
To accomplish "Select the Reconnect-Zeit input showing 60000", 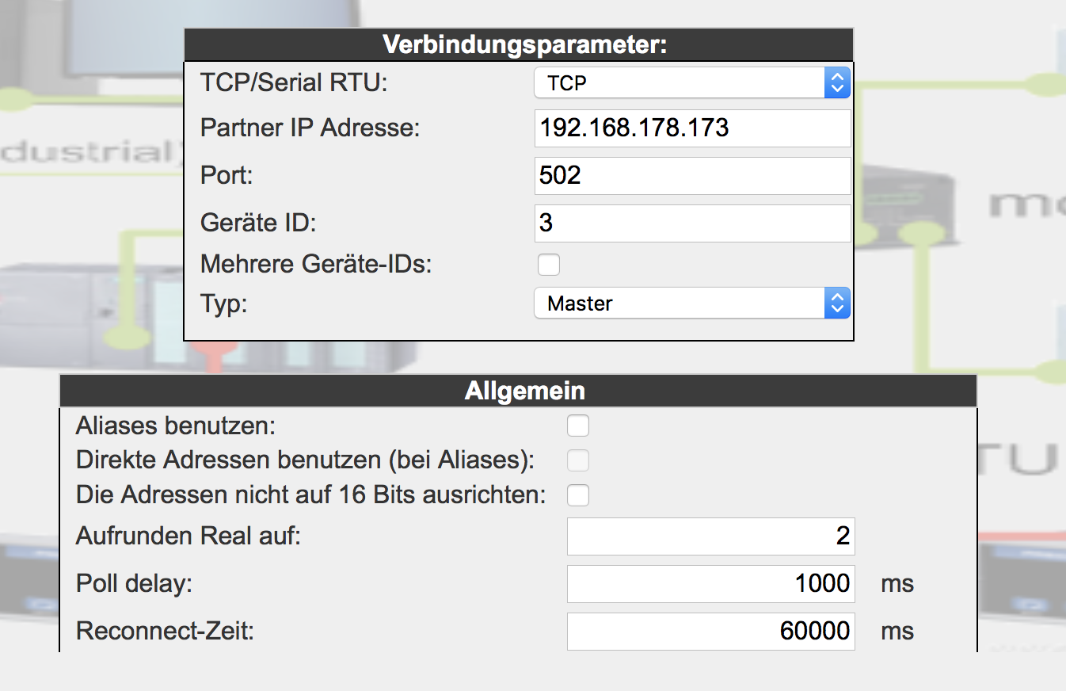I will [x=710, y=631].
